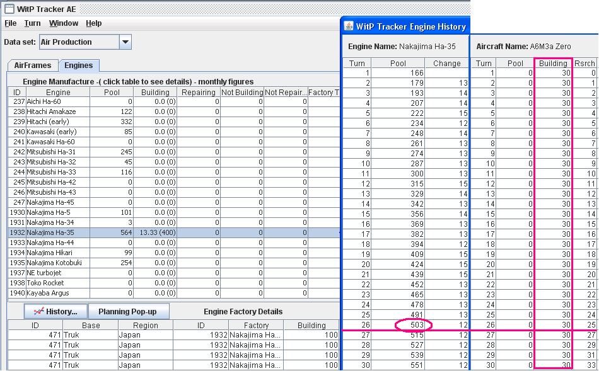The height and width of the screenshot is (371, 599).
Task: Click the Region column header in factory details
Action: click(x=145, y=325)
